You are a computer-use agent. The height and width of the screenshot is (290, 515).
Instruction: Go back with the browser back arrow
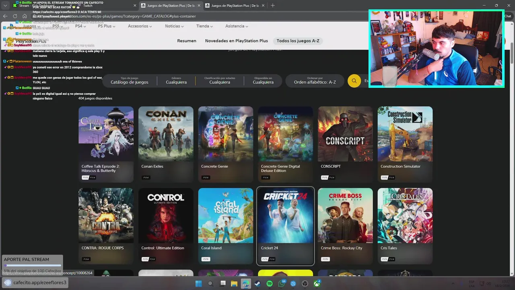pyautogui.click(x=5, y=16)
